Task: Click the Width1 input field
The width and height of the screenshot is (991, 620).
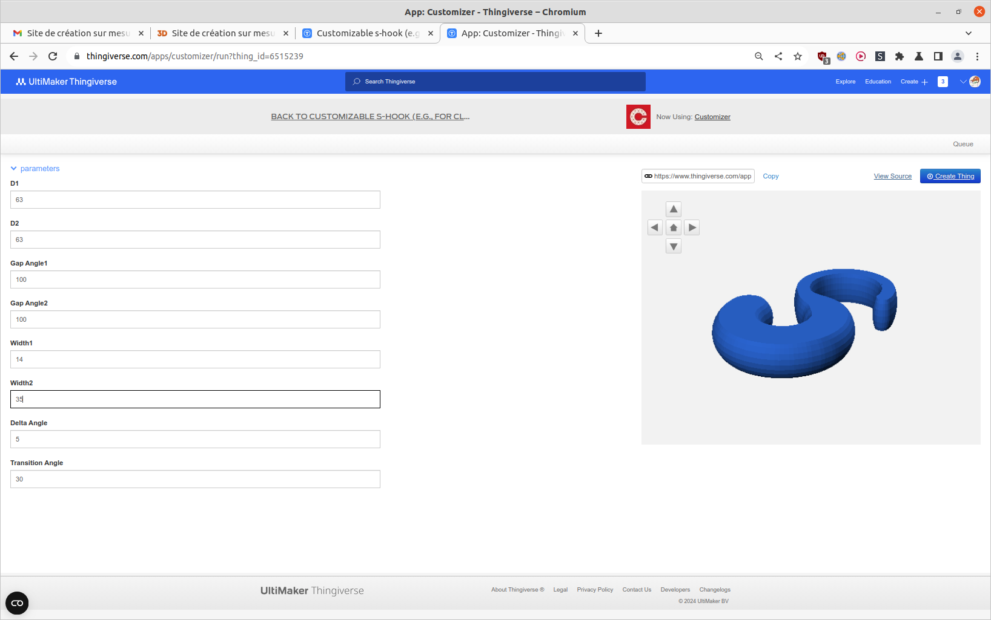Action: tap(195, 359)
